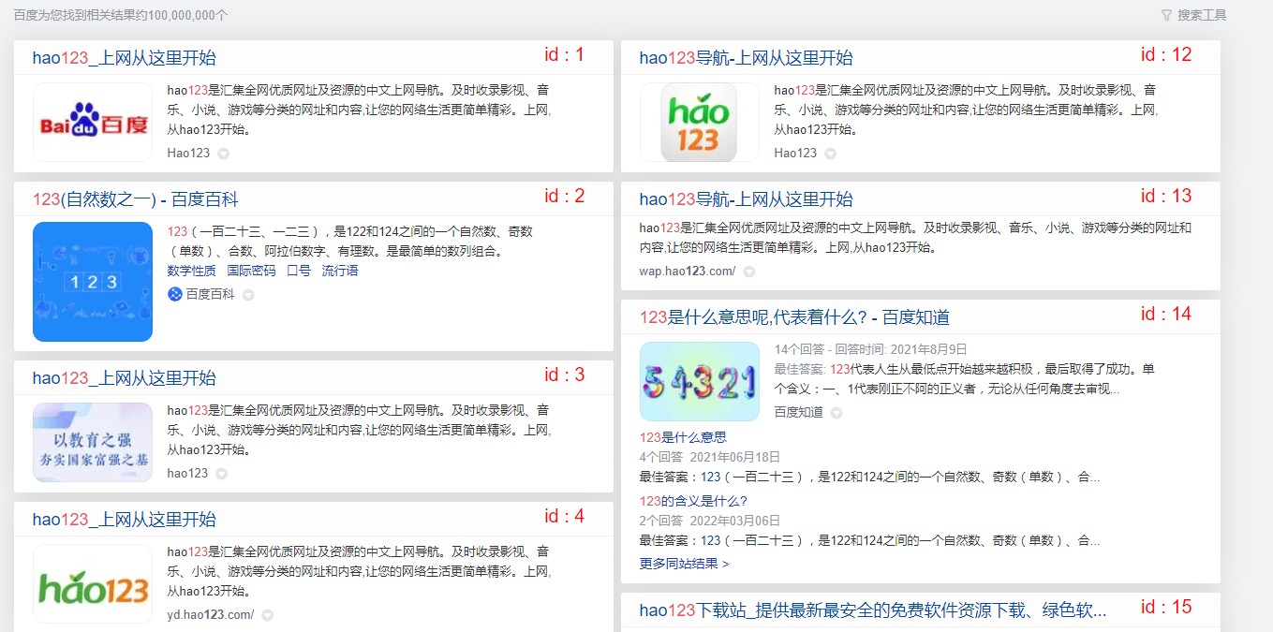Expand the arrow next to wap.hao123.com/
Image resolution: width=1273 pixels, height=632 pixels.
[748, 272]
